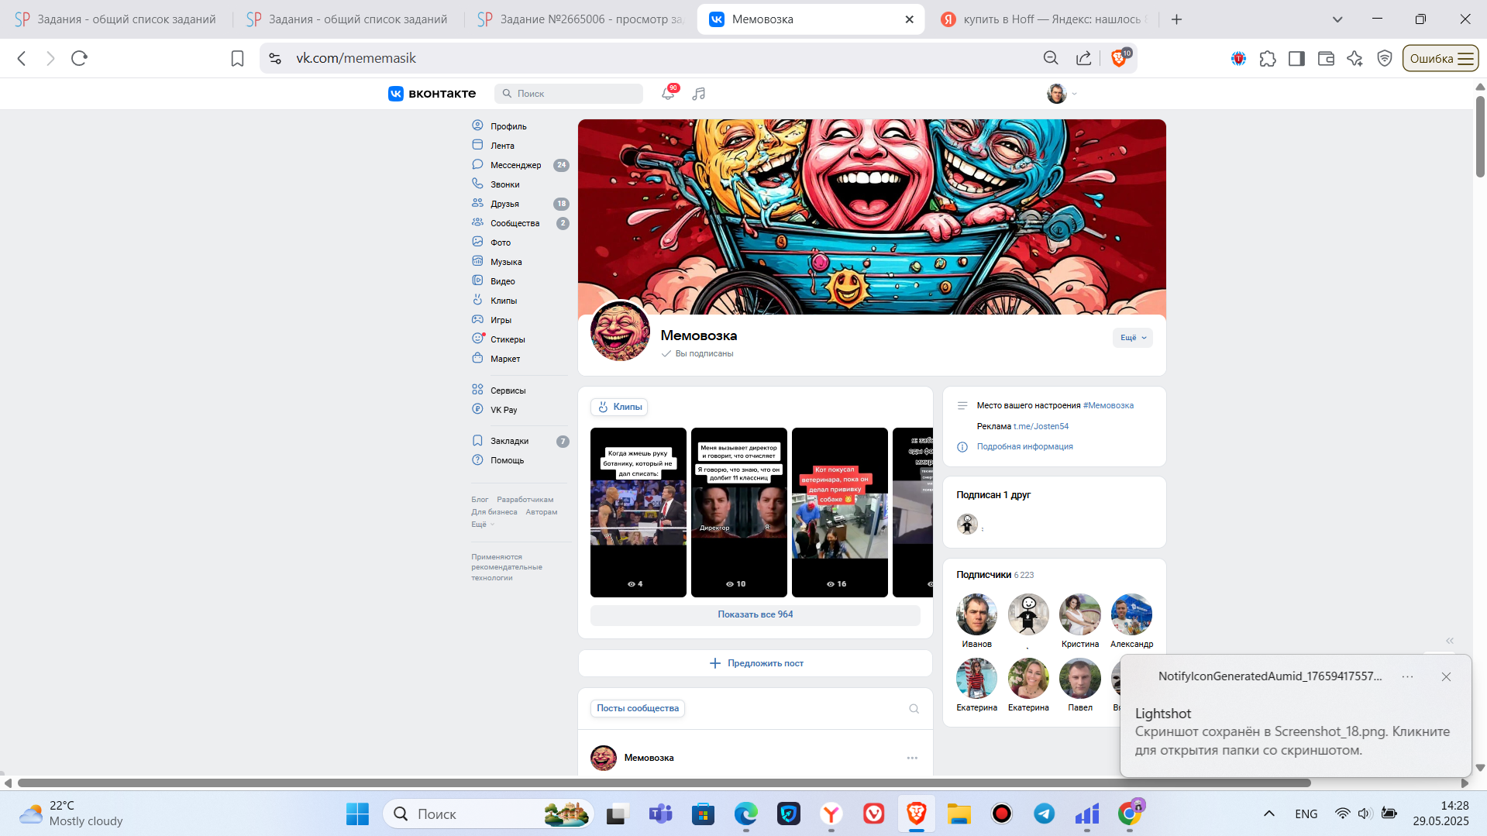The width and height of the screenshot is (1487, 836).
Task: Click the Сервисы sidebar icon
Action: (478, 390)
